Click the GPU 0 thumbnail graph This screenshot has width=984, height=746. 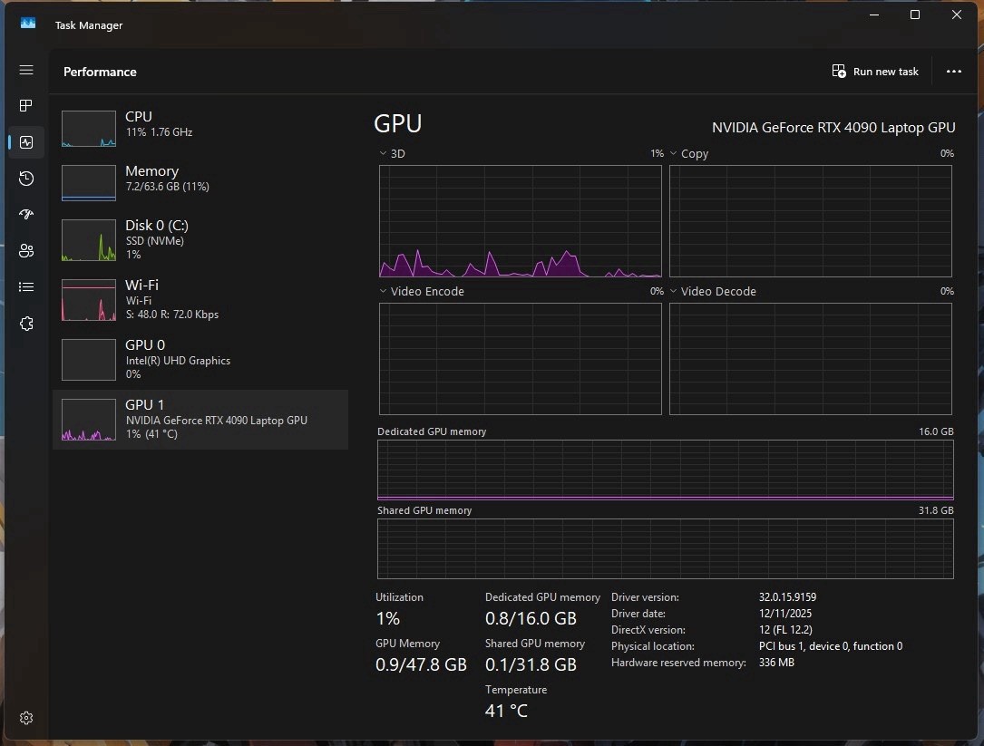click(89, 360)
